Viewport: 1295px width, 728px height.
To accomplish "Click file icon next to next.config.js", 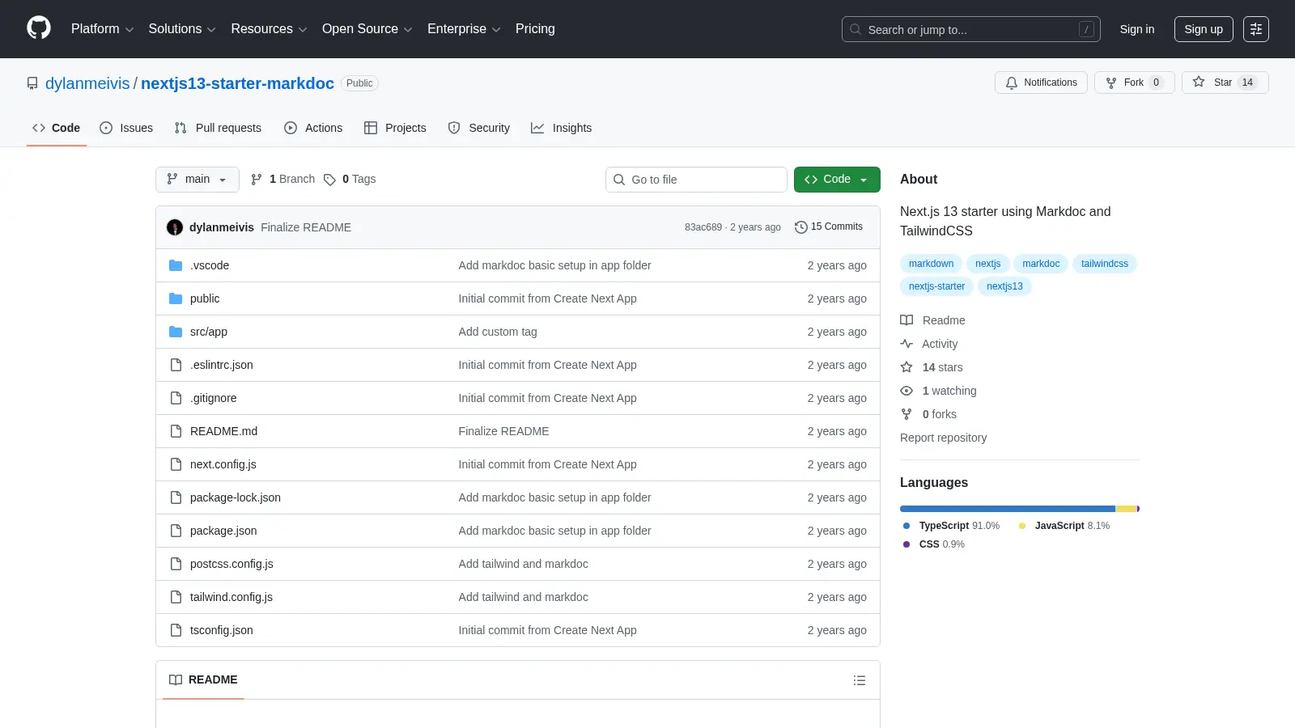I will point(176,464).
